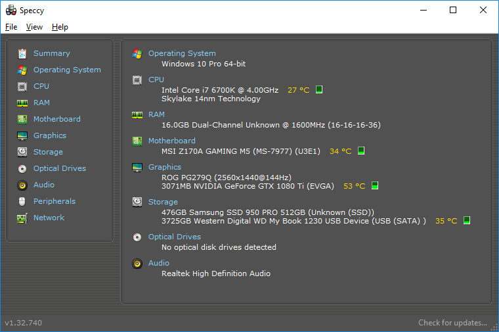
Task: Click CPU heading in summary pane
Action: tap(156, 80)
